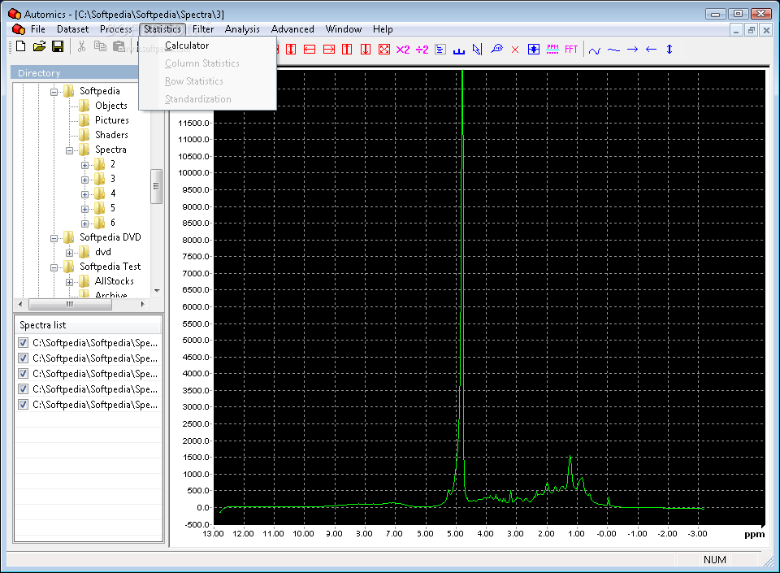780x573 pixels.
Task: Click the list/report page icon
Action: click(x=440, y=50)
